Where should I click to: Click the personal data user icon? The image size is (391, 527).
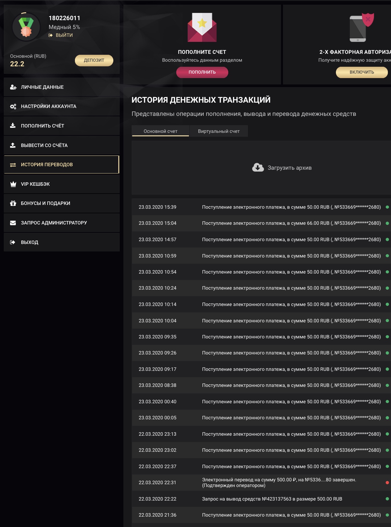pos(13,87)
